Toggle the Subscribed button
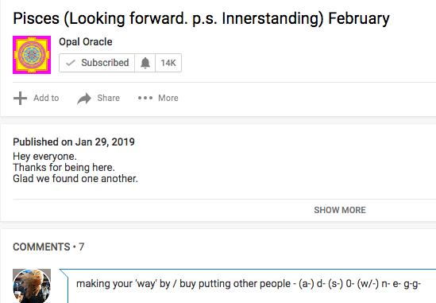The image size is (436, 303). [97, 63]
